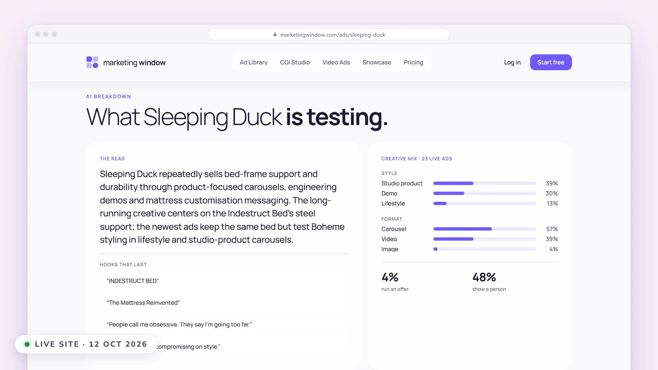
Task: Click the 4% run an offer stat
Action: pos(395,282)
